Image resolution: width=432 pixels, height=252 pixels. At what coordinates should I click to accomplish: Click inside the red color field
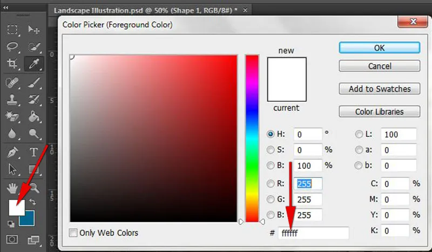153,138
